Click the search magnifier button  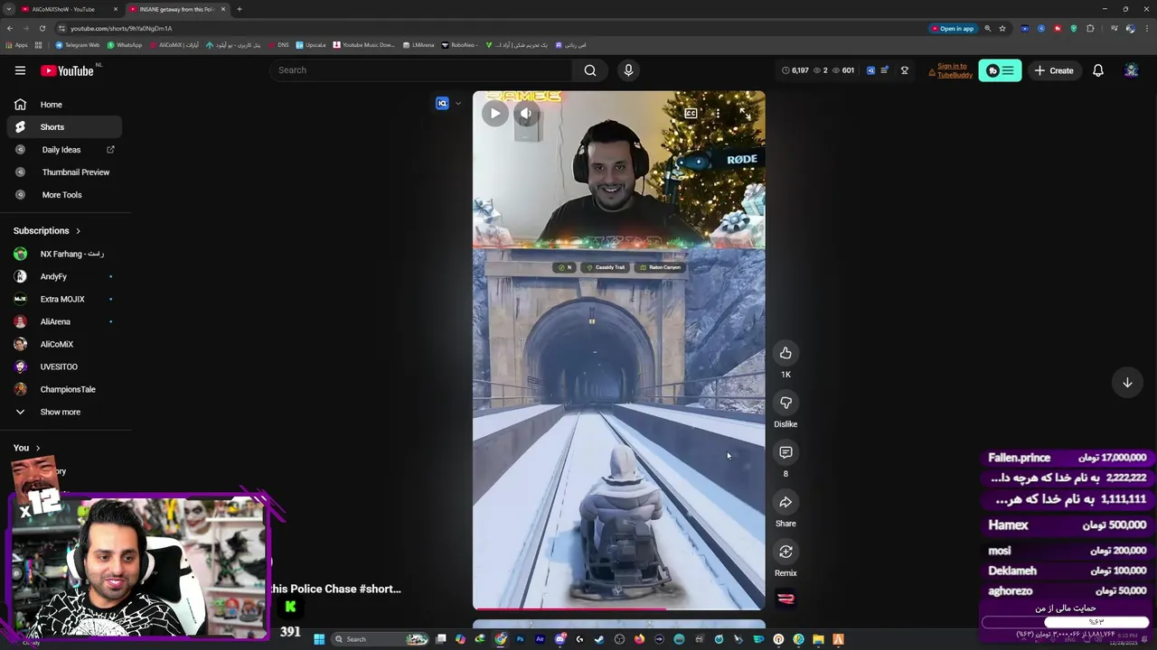590,70
